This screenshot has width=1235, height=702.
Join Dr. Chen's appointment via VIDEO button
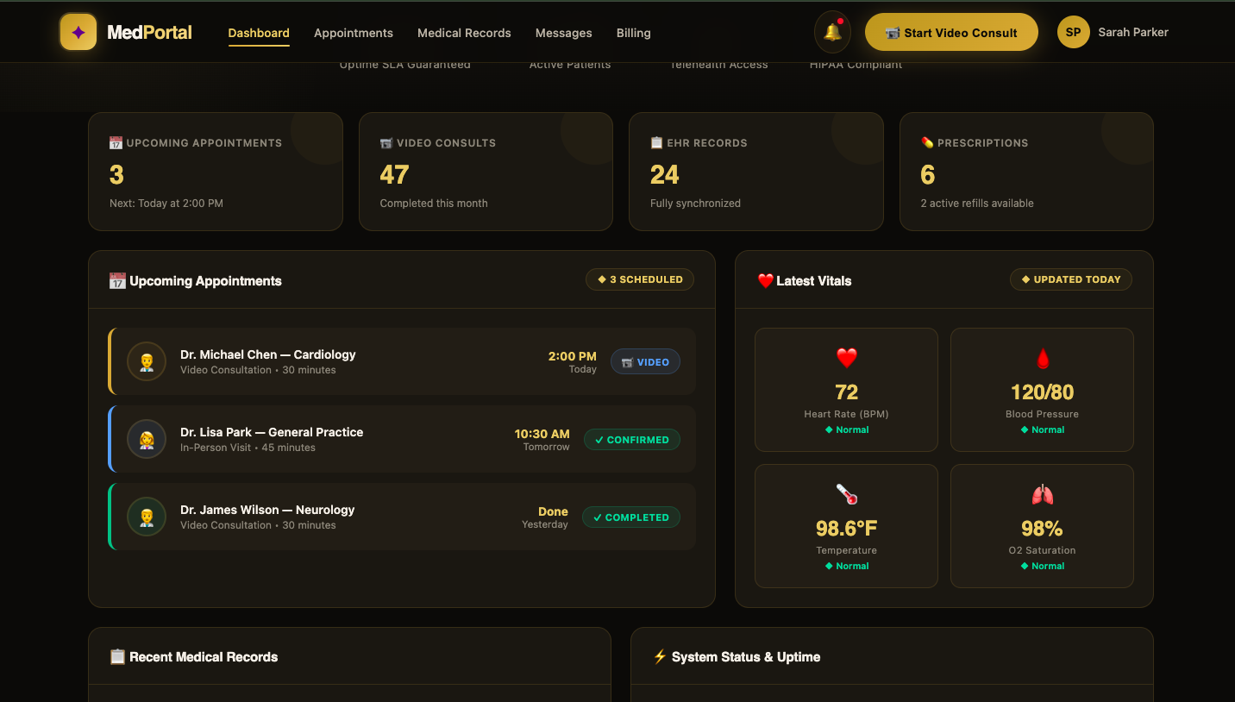pos(645,361)
